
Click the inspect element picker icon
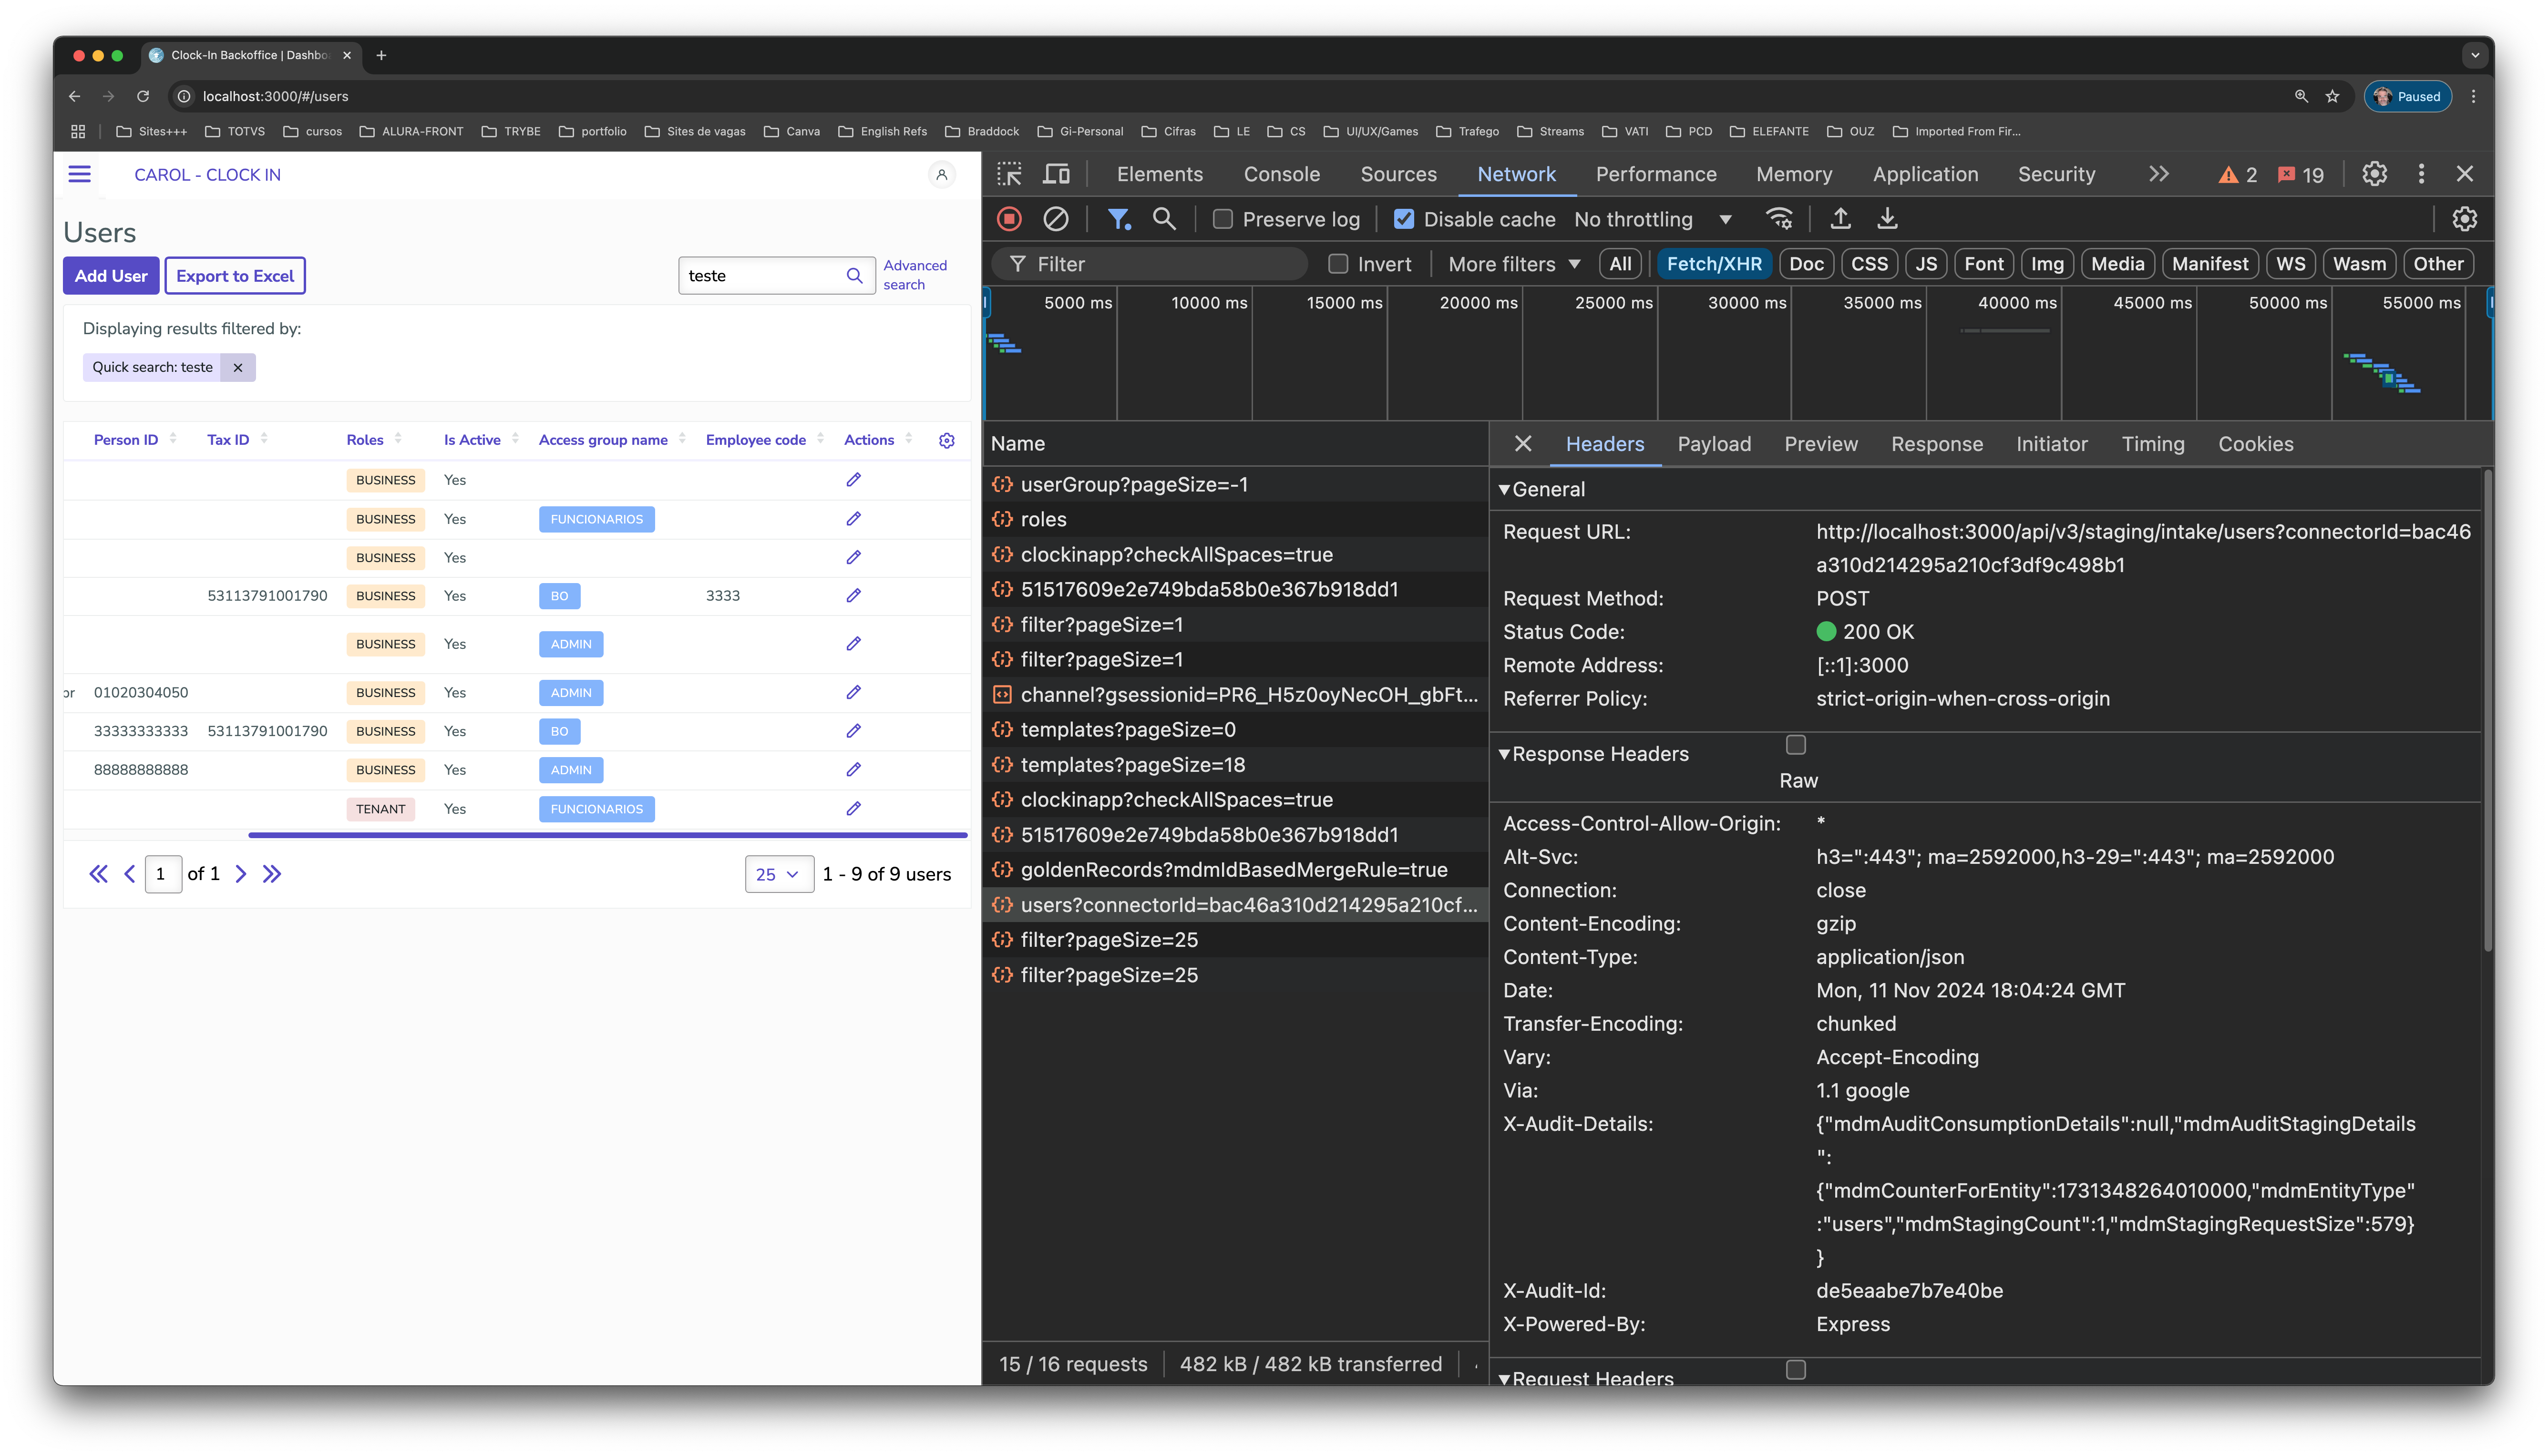(x=1009, y=174)
